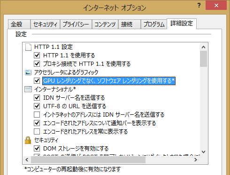Select the インターナショナル* heading row

55,89
